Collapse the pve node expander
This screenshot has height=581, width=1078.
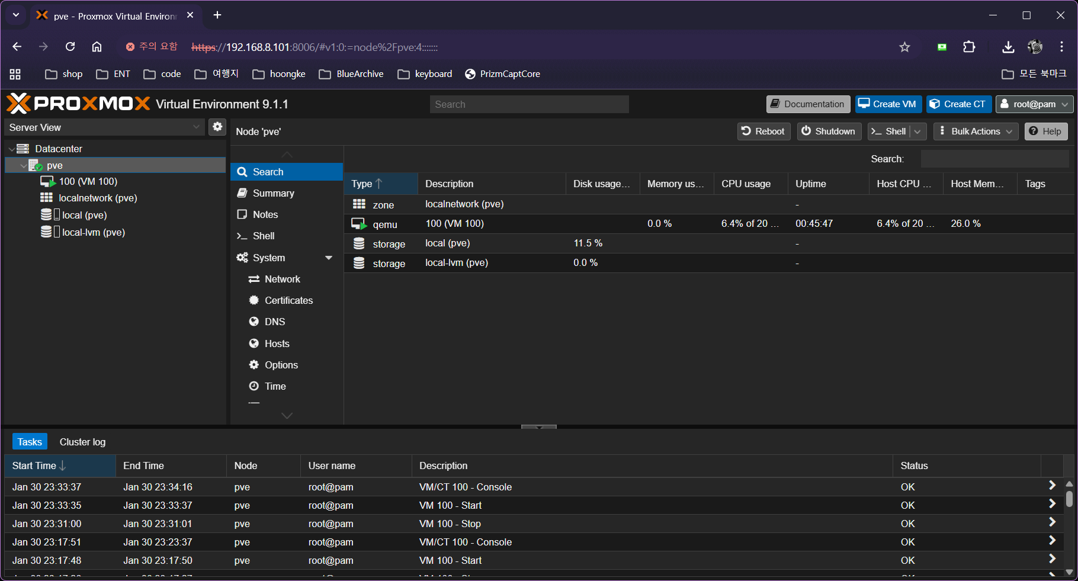pos(24,166)
